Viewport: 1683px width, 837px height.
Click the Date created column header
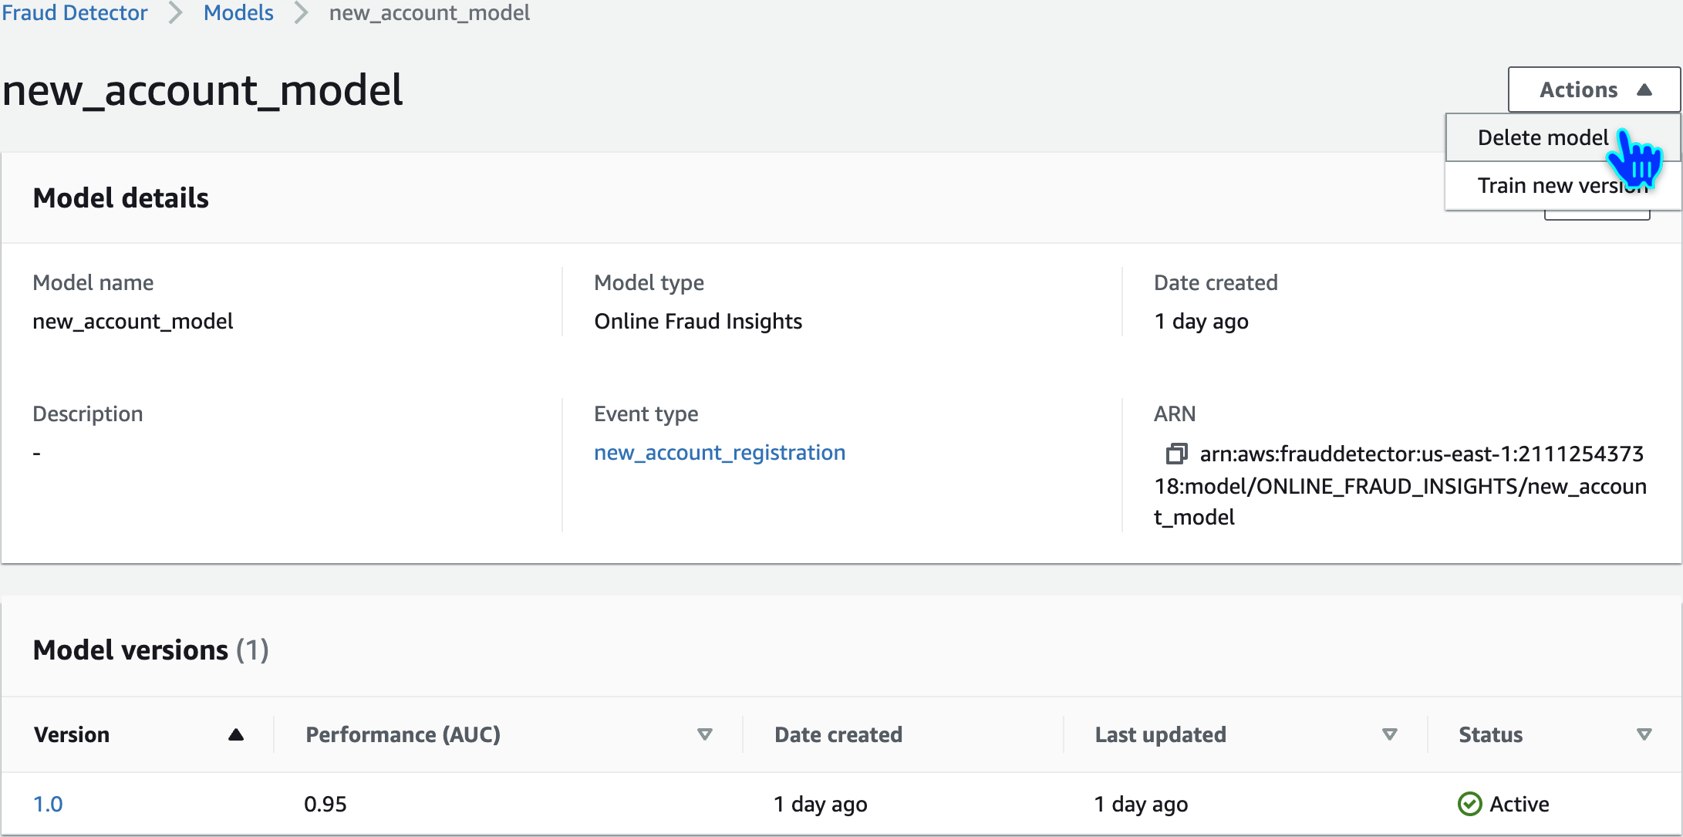[838, 734]
